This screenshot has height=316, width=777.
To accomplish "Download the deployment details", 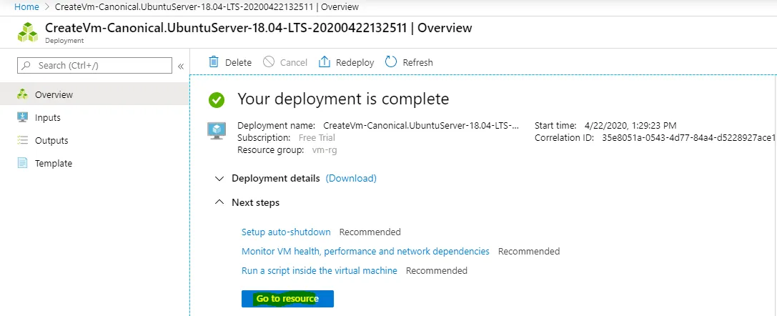I will 351,178.
